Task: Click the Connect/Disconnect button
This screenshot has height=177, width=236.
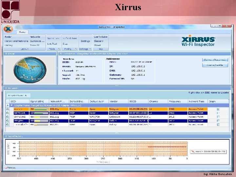Action: (215, 60)
